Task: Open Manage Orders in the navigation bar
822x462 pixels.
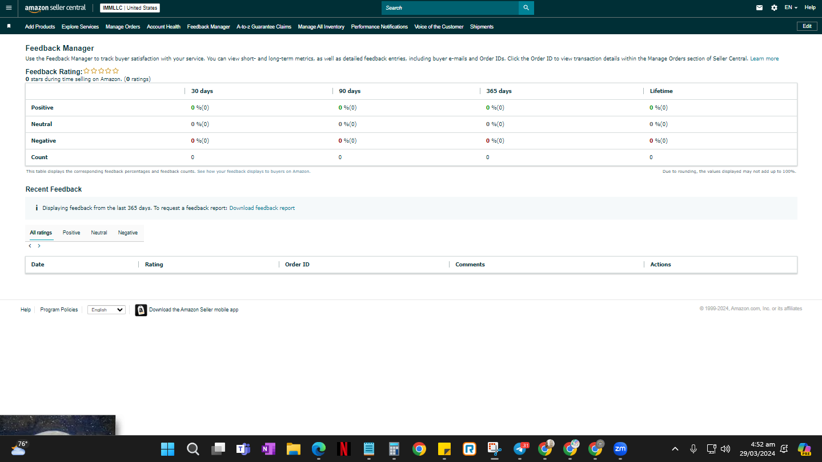Action: 123,27
